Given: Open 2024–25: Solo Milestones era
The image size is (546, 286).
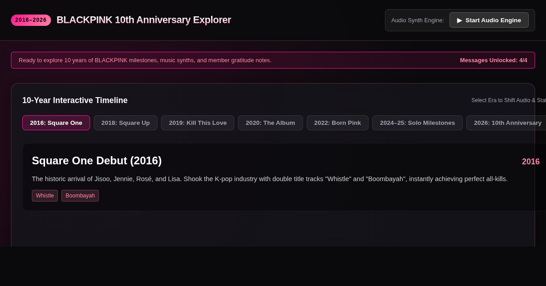Looking at the screenshot, I should coord(417,123).
